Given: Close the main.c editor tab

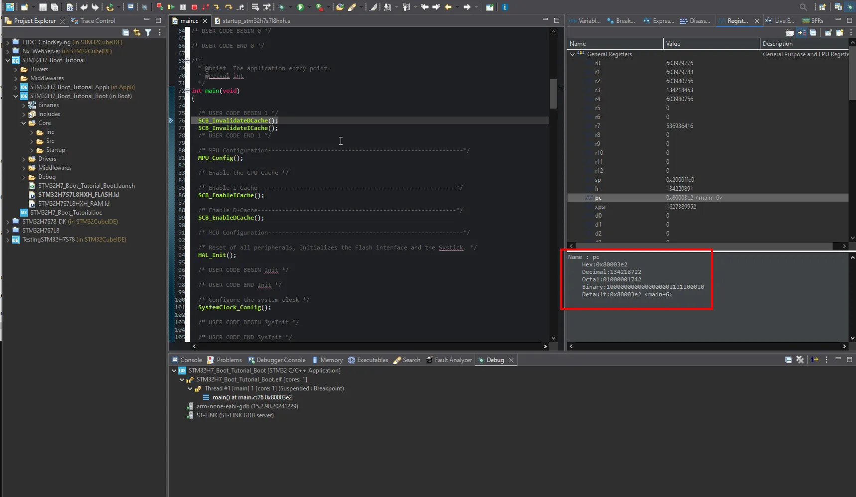Looking at the screenshot, I should 205,21.
